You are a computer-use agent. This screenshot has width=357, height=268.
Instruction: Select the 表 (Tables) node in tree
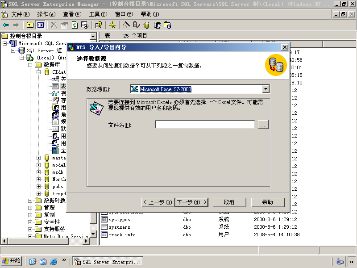click(x=63, y=86)
